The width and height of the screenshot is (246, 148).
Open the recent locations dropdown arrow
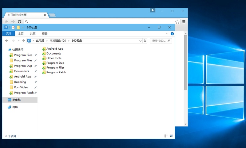pyautogui.click(x=18, y=41)
